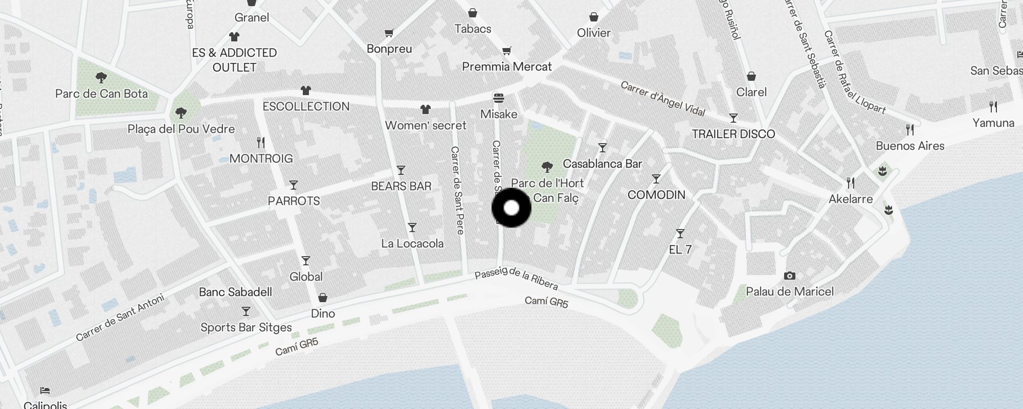This screenshot has height=409, width=1023.
Task: Click the Parc de l'Hort tree icon
Action: [547, 167]
